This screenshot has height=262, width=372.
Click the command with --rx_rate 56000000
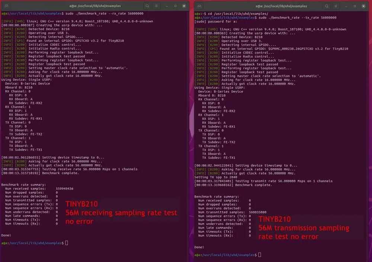click(x=105, y=13)
